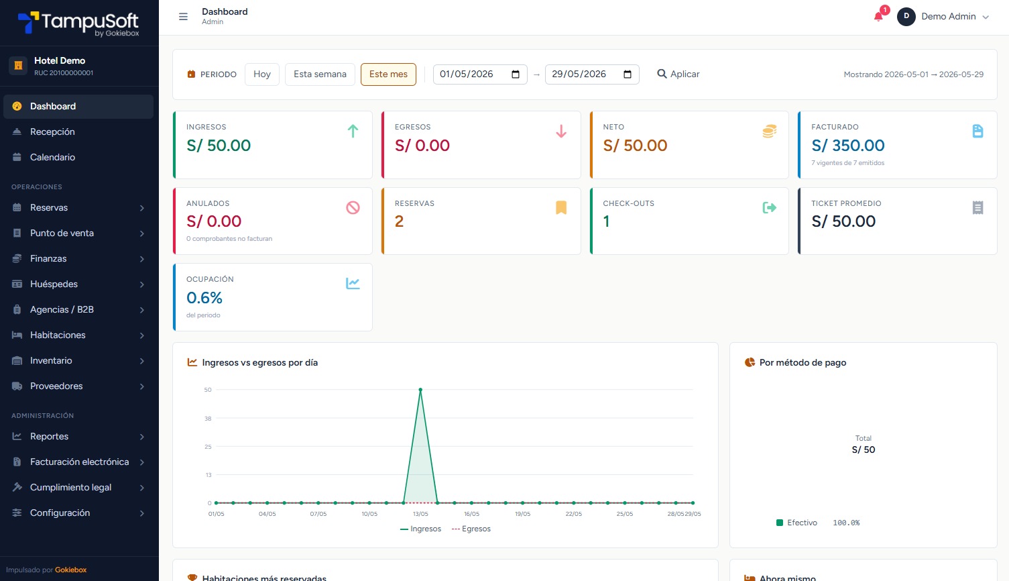Click the Facturado document icon
The width and height of the screenshot is (1009, 581).
pos(978,131)
